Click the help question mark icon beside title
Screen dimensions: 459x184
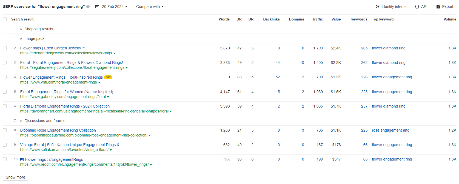click(x=88, y=7)
